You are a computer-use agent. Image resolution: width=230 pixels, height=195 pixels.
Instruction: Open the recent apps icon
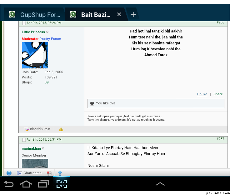point(43,184)
